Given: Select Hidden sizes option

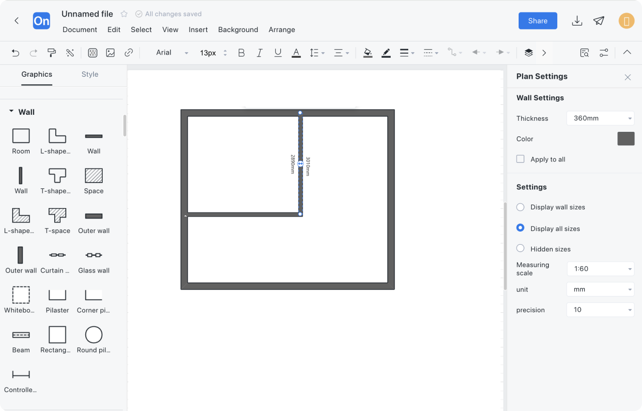Looking at the screenshot, I should tap(521, 249).
